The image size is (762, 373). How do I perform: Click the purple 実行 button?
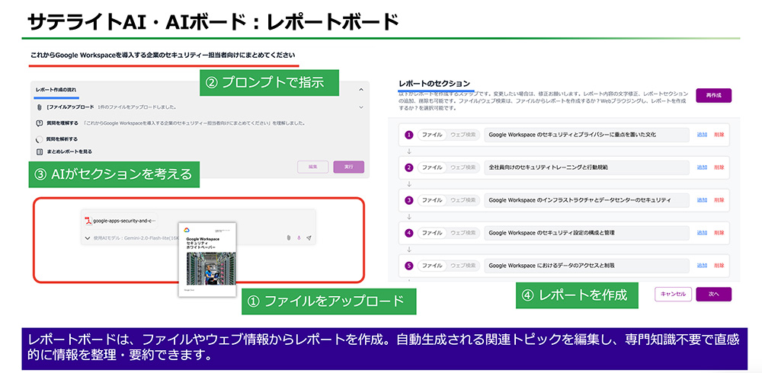click(348, 167)
